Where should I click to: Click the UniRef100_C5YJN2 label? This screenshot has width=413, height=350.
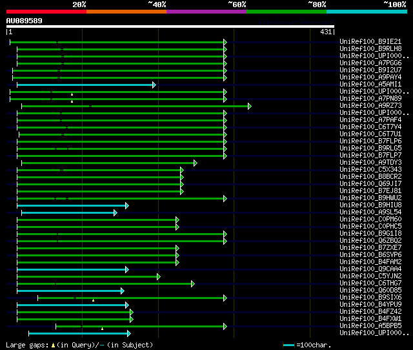[370, 276]
